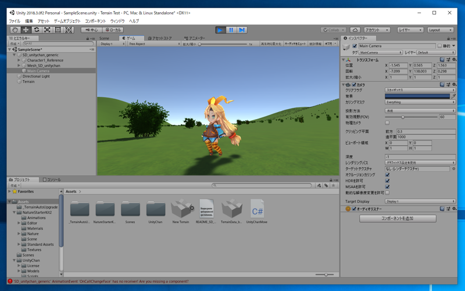
Task: Toggle the Static checkbox
Action: (x=440, y=46)
